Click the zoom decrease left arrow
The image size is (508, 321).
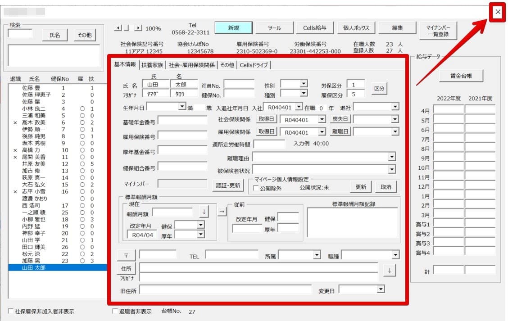[x=118, y=28]
